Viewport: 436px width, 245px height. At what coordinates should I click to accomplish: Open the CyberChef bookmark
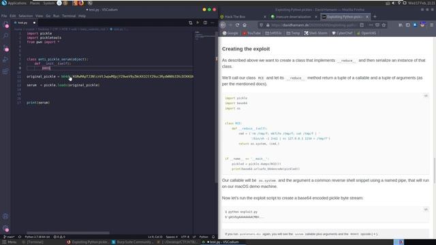pos(342,33)
